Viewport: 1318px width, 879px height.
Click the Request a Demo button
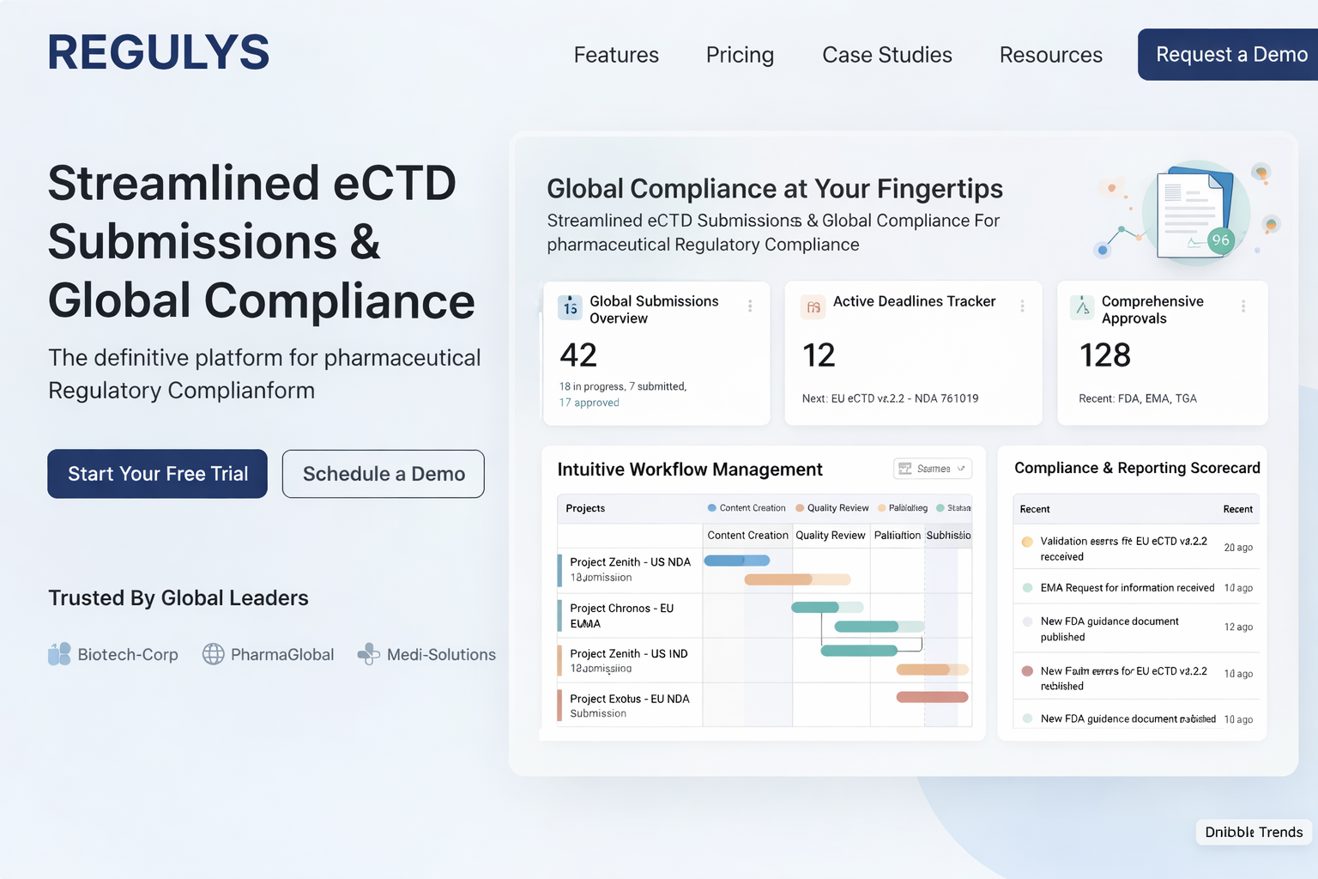[x=1228, y=55]
